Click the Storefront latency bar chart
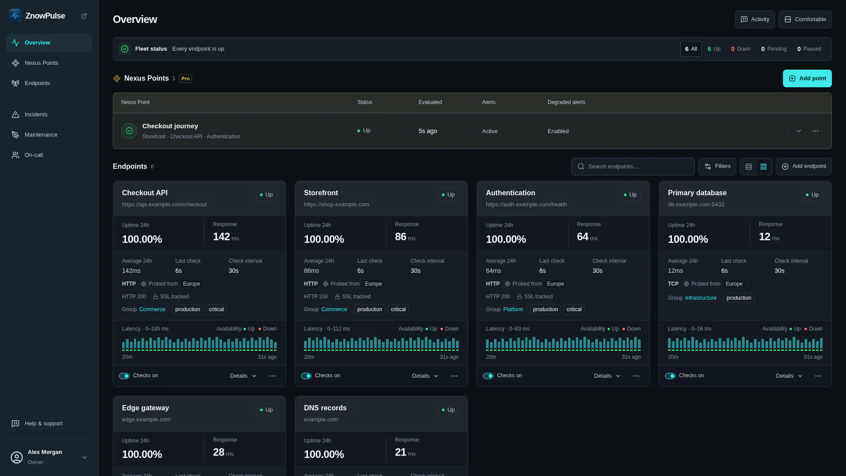The height and width of the screenshot is (476, 846). (x=381, y=344)
